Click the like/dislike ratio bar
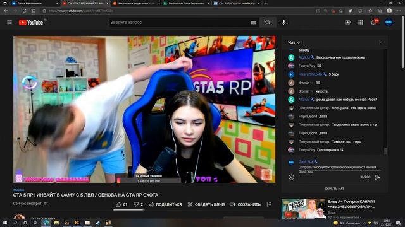Viewport: 405px width, 227px height. point(128,210)
